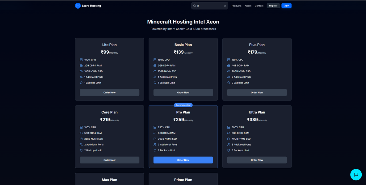The image size is (366, 185).
Task: Click the RAM icon in Plus Plan
Action: pyautogui.click(x=229, y=65)
